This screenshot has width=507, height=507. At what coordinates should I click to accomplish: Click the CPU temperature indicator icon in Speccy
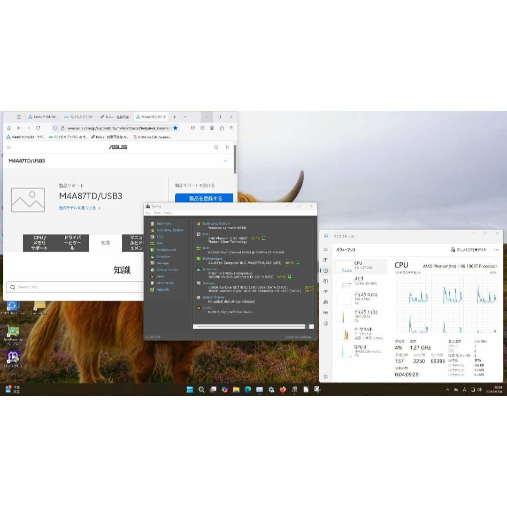coord(264,238)
